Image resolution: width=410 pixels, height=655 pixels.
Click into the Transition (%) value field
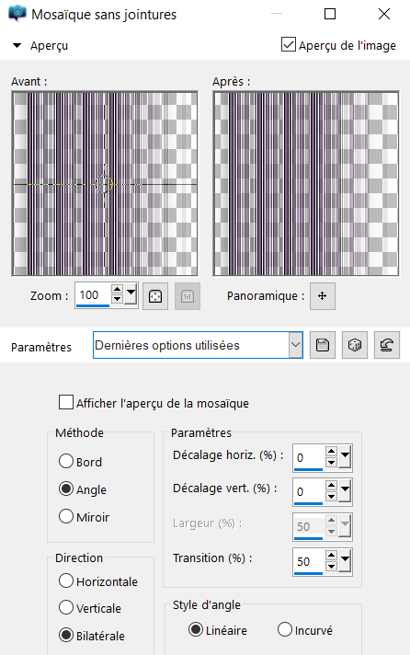coord(309,561)
